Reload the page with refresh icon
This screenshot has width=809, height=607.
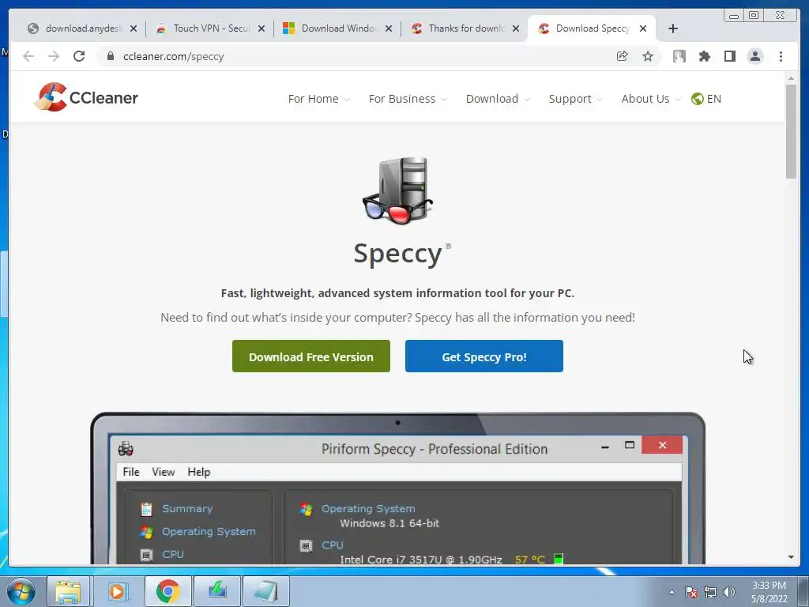(79, 56)
